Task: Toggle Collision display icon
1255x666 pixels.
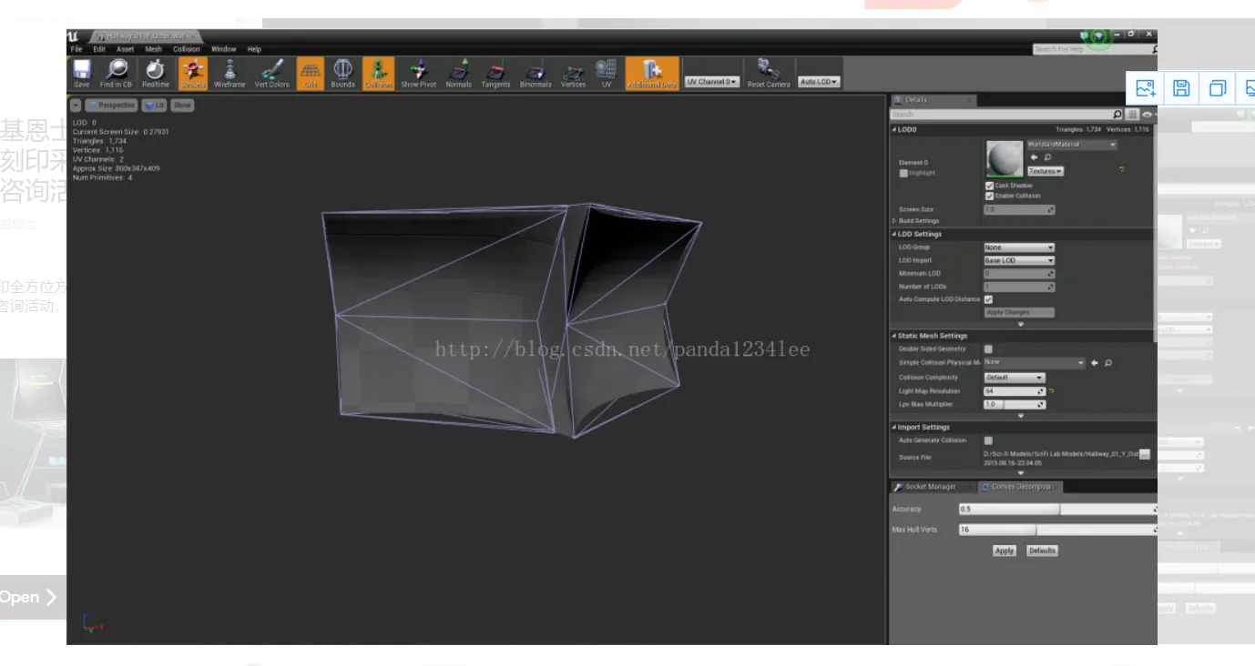Action: (378, 73)
